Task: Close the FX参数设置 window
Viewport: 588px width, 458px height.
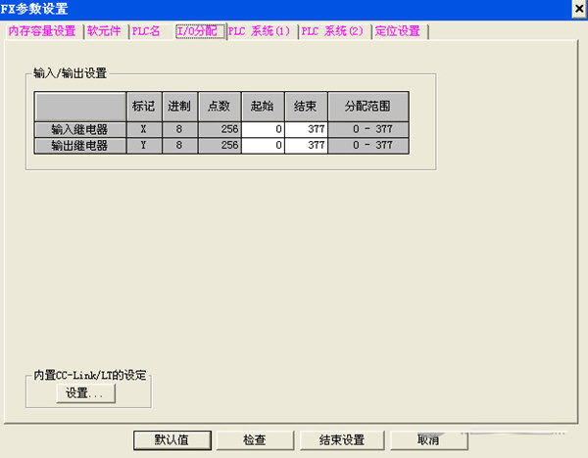Action: tap(577, 9)
